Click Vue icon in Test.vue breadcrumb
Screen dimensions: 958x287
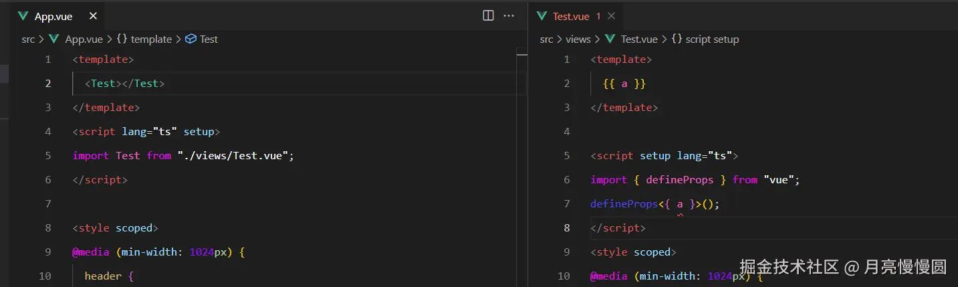click(610, 39)
